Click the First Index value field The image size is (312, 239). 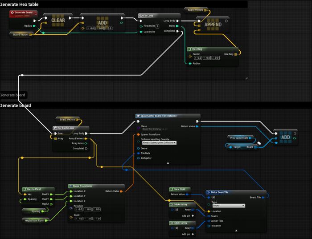pos(157,26)
